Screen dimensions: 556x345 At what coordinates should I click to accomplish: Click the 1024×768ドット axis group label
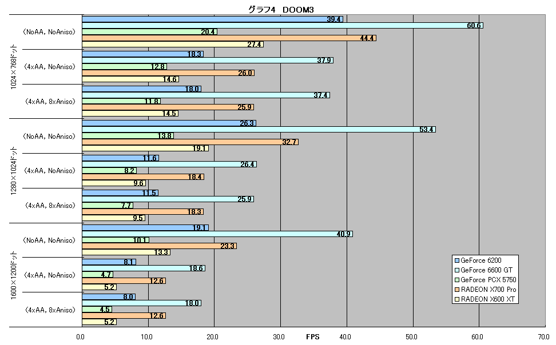(14, 67)
